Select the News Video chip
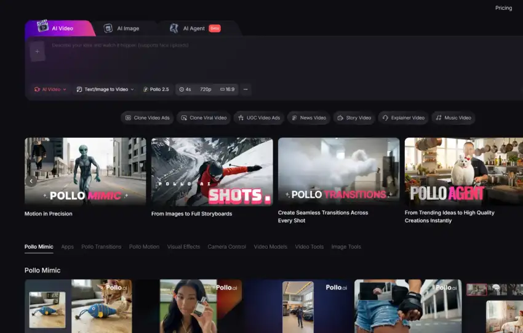 point(309,118)
